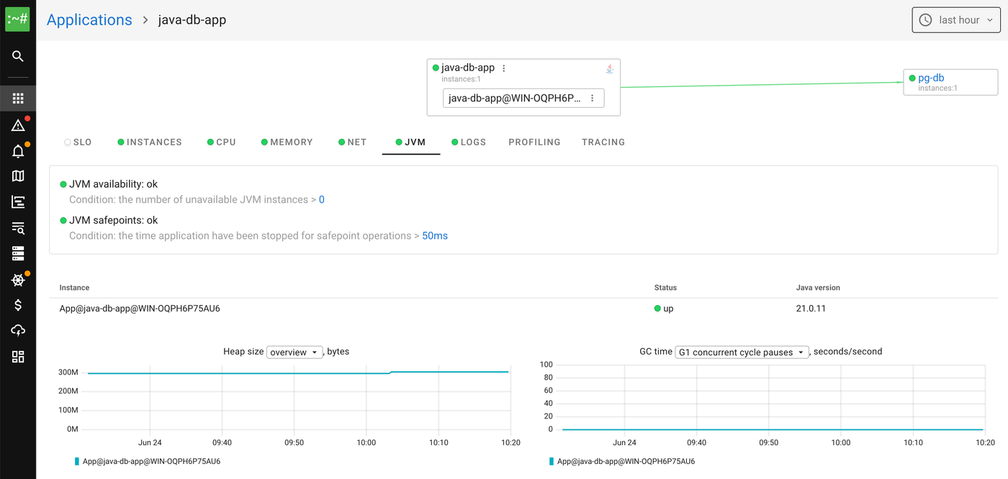Image resolution: width=1008 pixels, height=479 pixels.
Task: Select the JVM tab
Action: pyautogui.click(x=411, y=142)
